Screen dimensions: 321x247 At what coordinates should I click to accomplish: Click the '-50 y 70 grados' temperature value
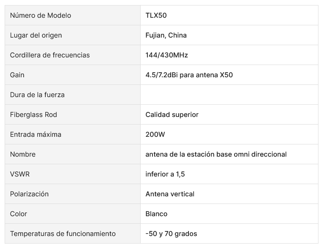(171, 234)
